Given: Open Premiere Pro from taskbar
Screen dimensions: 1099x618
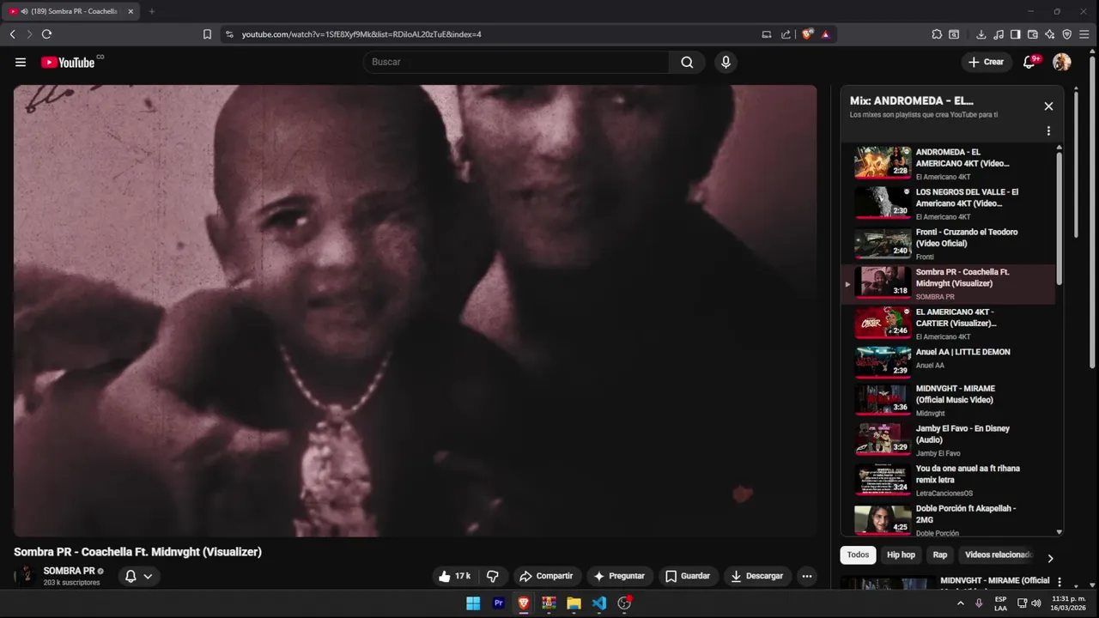Looking at the screenshot, I should (x=498, y=603).
